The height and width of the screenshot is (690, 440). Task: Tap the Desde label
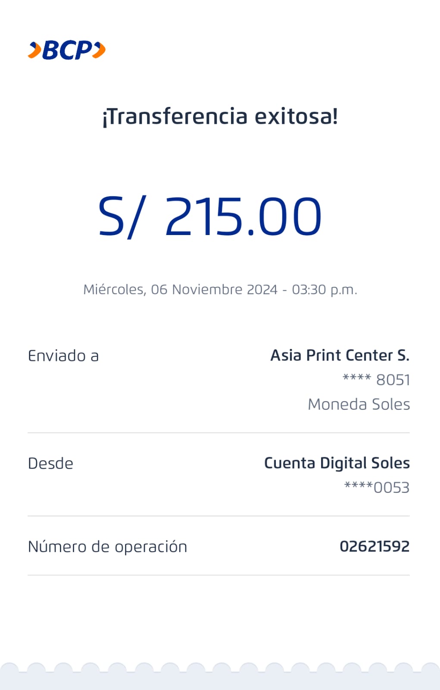50,464
